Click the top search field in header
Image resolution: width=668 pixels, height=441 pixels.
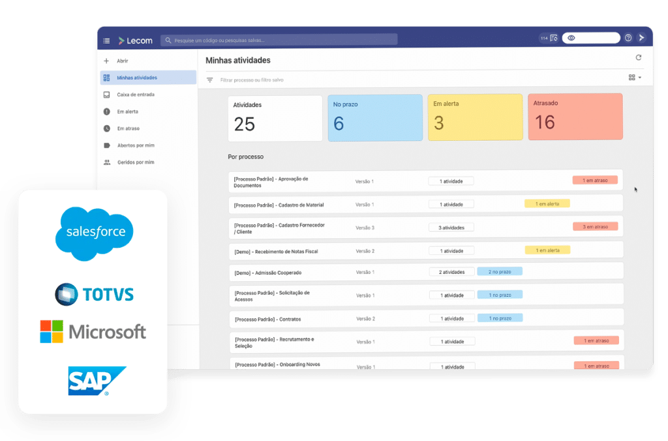279,40
